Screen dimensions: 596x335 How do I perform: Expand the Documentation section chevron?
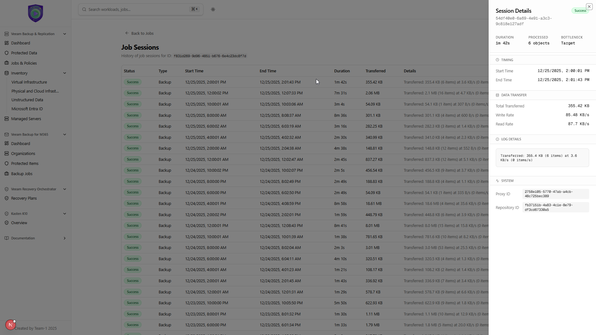[65, 238]
